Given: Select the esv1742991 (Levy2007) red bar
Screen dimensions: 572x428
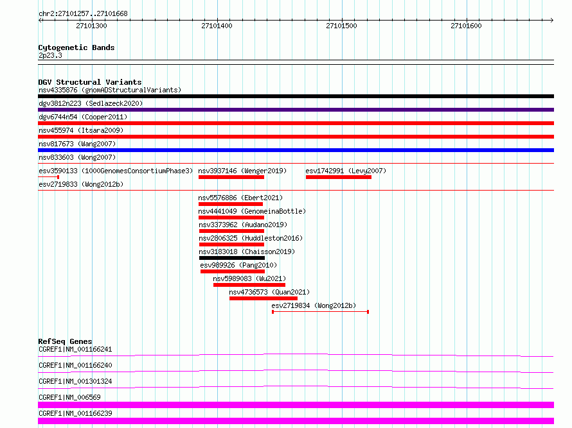Looking at the screenshot, I should 339,177.
